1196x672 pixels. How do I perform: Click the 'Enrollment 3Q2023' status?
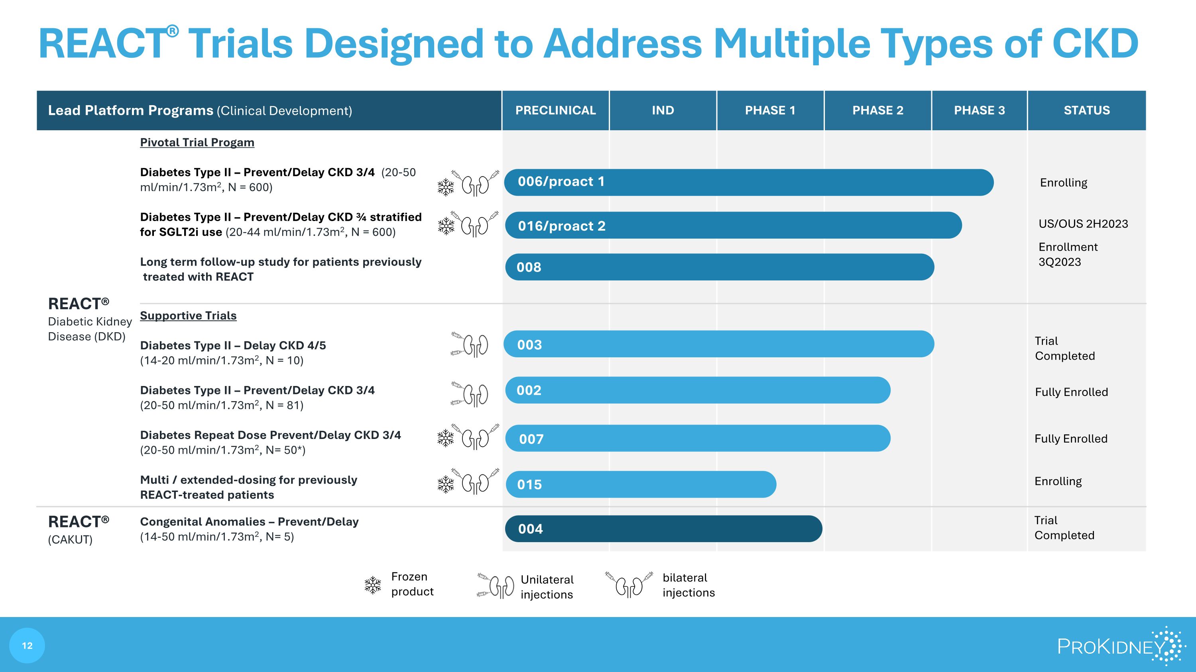click(1068, 254)
